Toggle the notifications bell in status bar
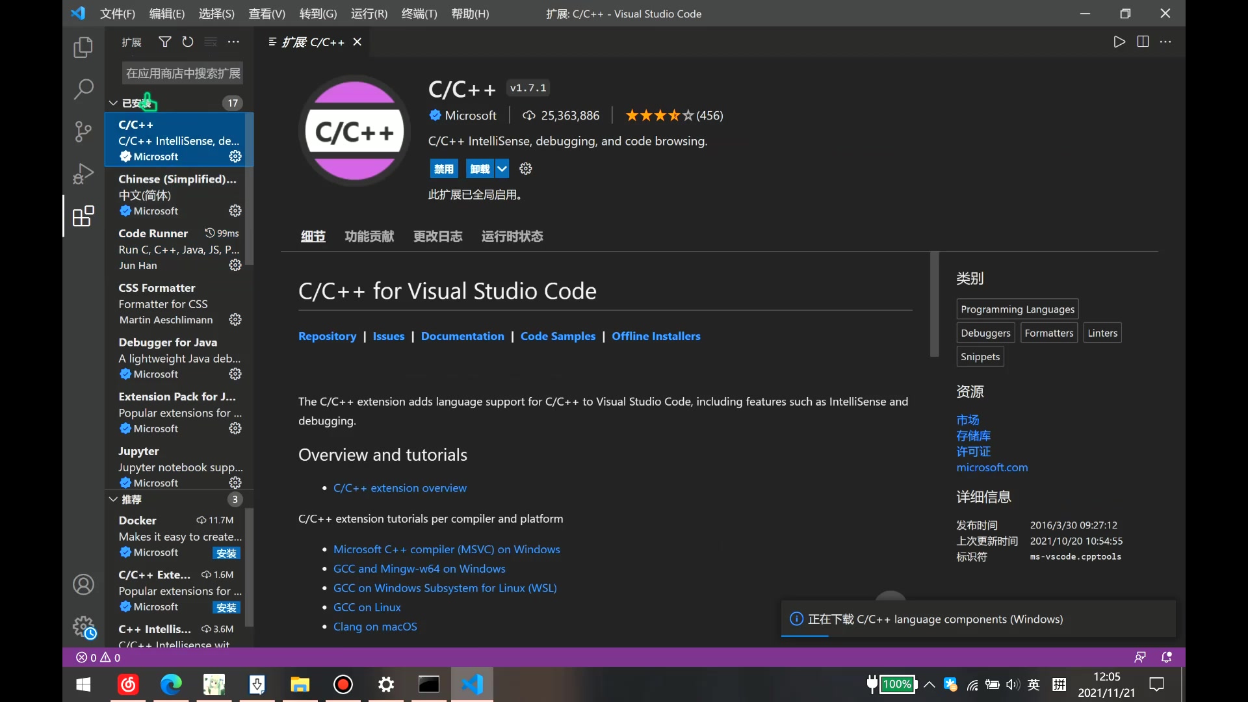The height and width of the screenshot is (702, 1248). pos(1167,657)
